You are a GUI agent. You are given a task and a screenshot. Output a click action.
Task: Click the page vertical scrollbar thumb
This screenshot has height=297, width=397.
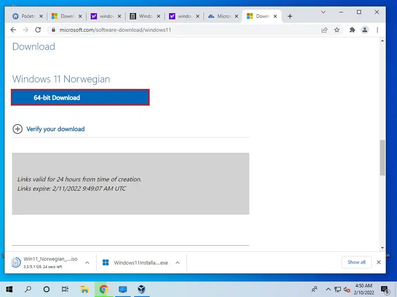pos(382,158)
